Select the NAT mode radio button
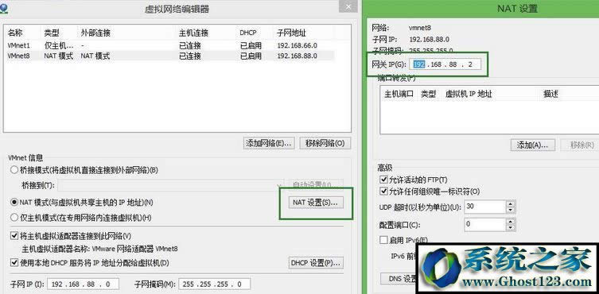Viewport: 599px width, 294px height. pos(14,202)
